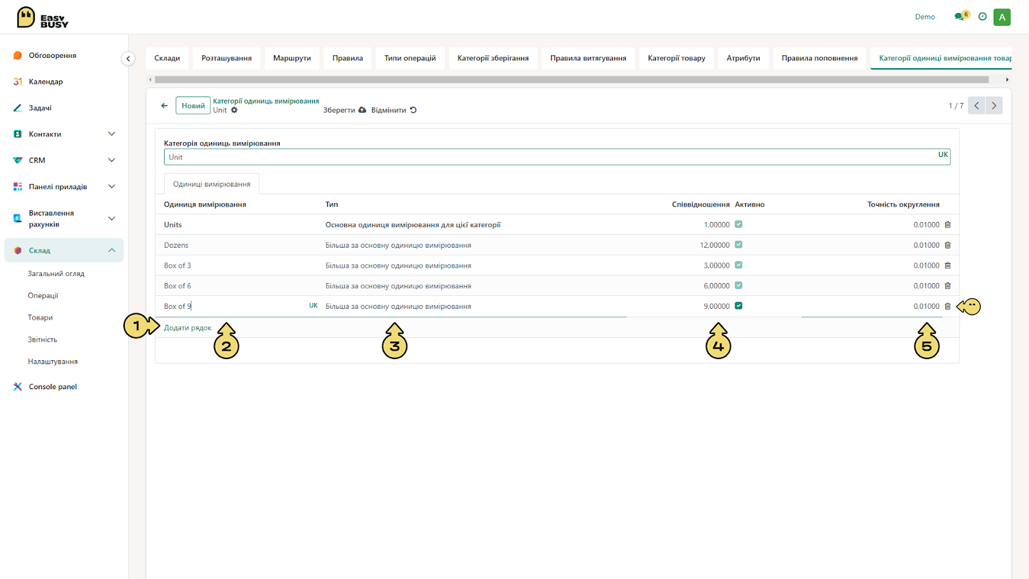Screen dimensions: 1029x579
Task: Open the Правила поповнення tab
Action: (820, 58)
